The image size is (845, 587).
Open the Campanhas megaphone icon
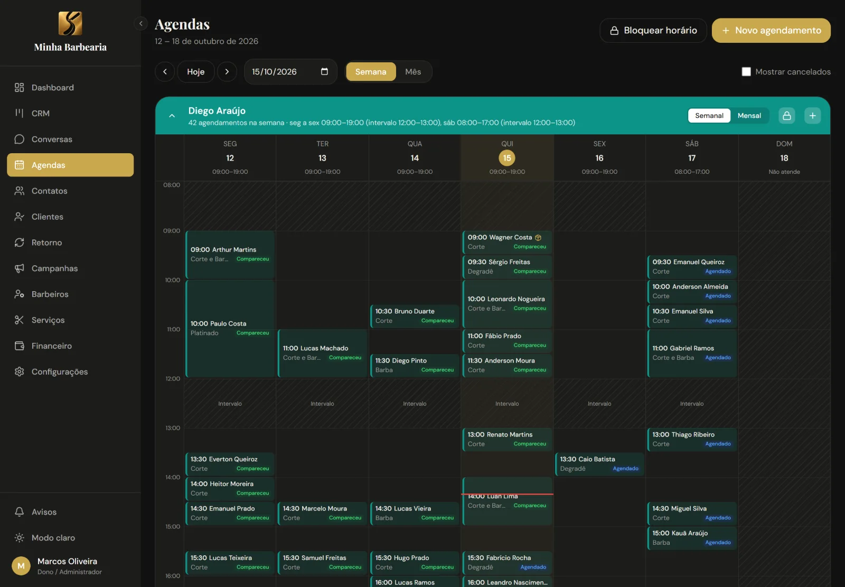point(20,269)
